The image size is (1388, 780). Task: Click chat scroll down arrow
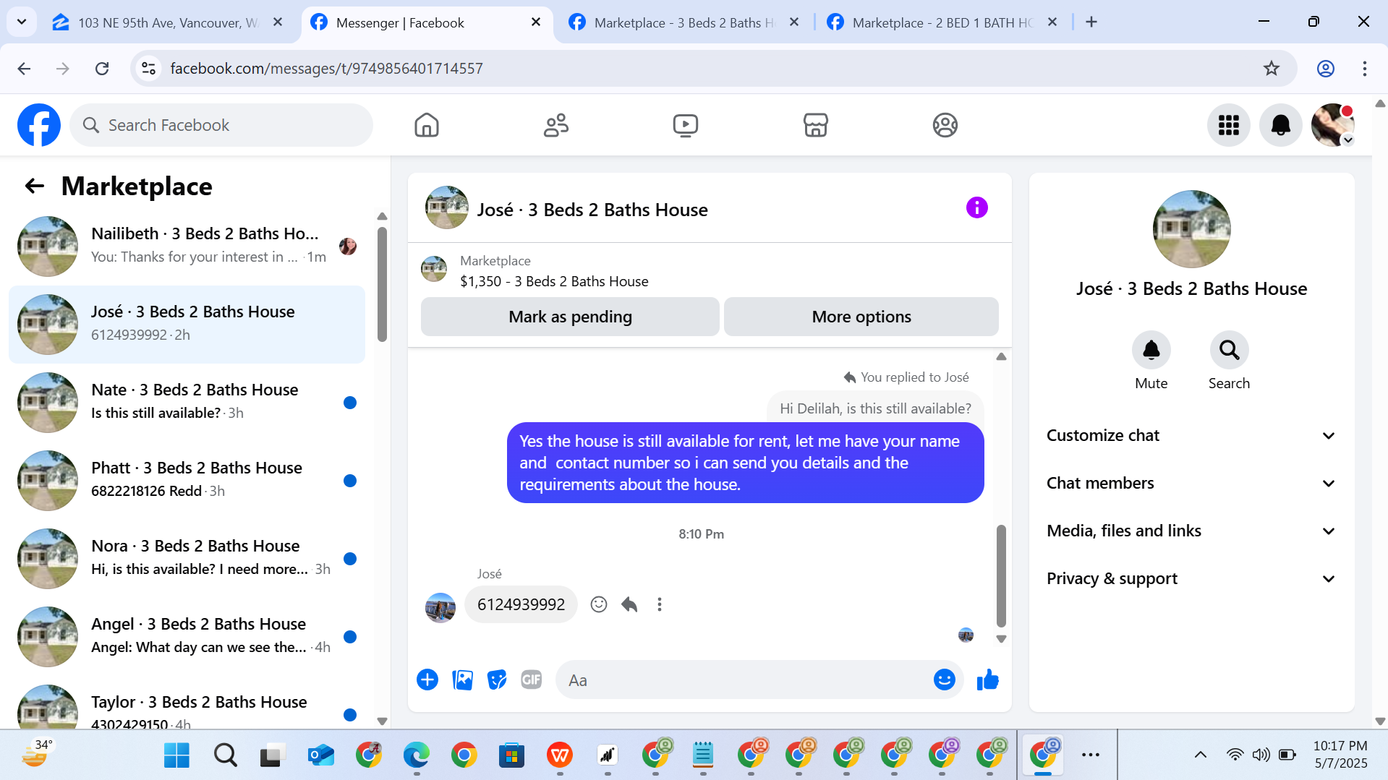1001,639
